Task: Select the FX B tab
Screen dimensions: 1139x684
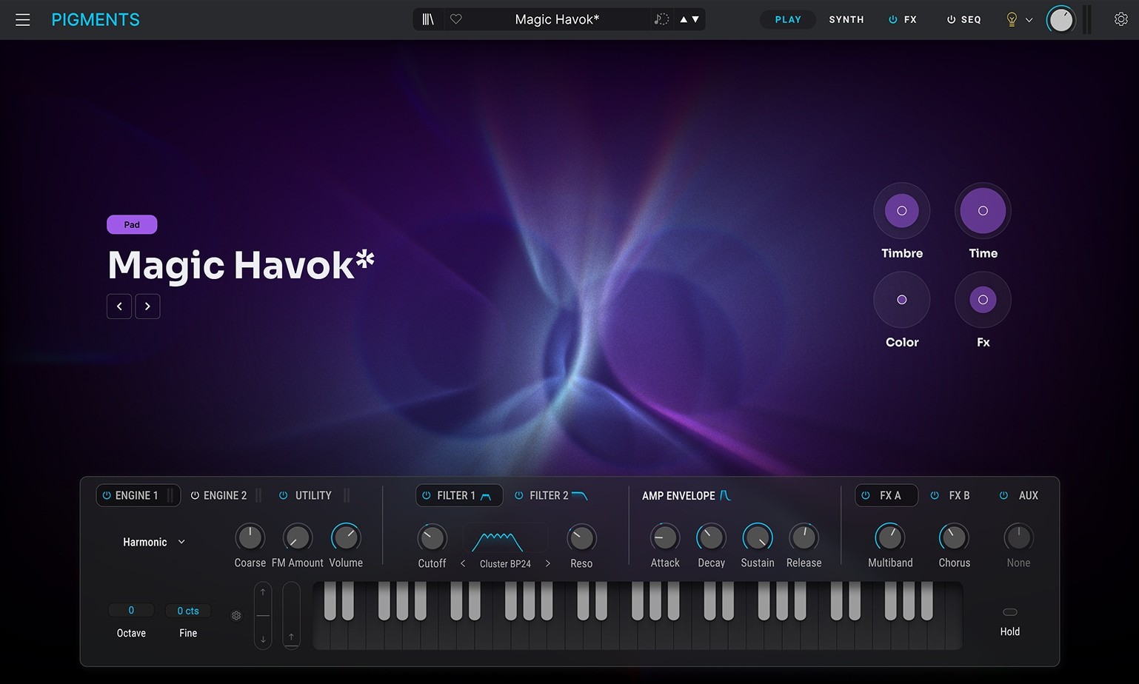Action: 959,495
